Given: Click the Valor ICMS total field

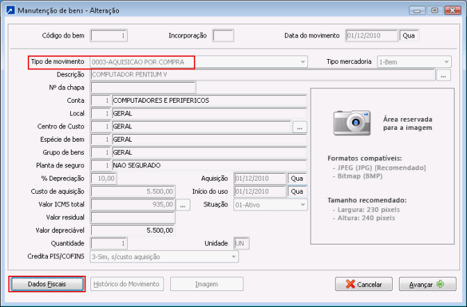Looking at the screenshot, I should tap(133, 205).
